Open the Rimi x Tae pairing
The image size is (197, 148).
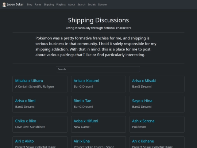[x=82, y=101]
